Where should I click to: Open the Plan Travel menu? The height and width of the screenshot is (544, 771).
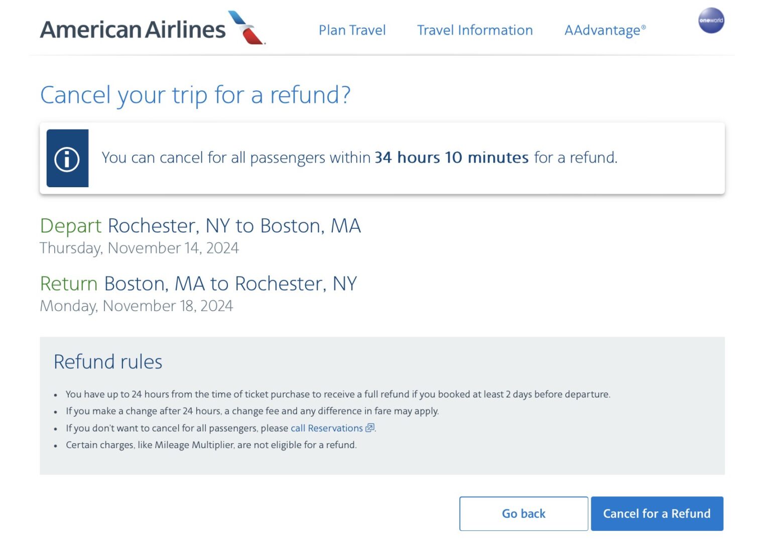click(351, 30)
